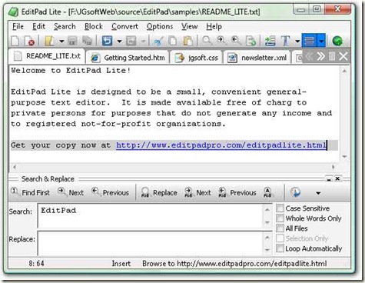Click the find next magnifier toolbar icon
Image resolution: width=365 pixels, height=283 pixels.
(221, 41)
